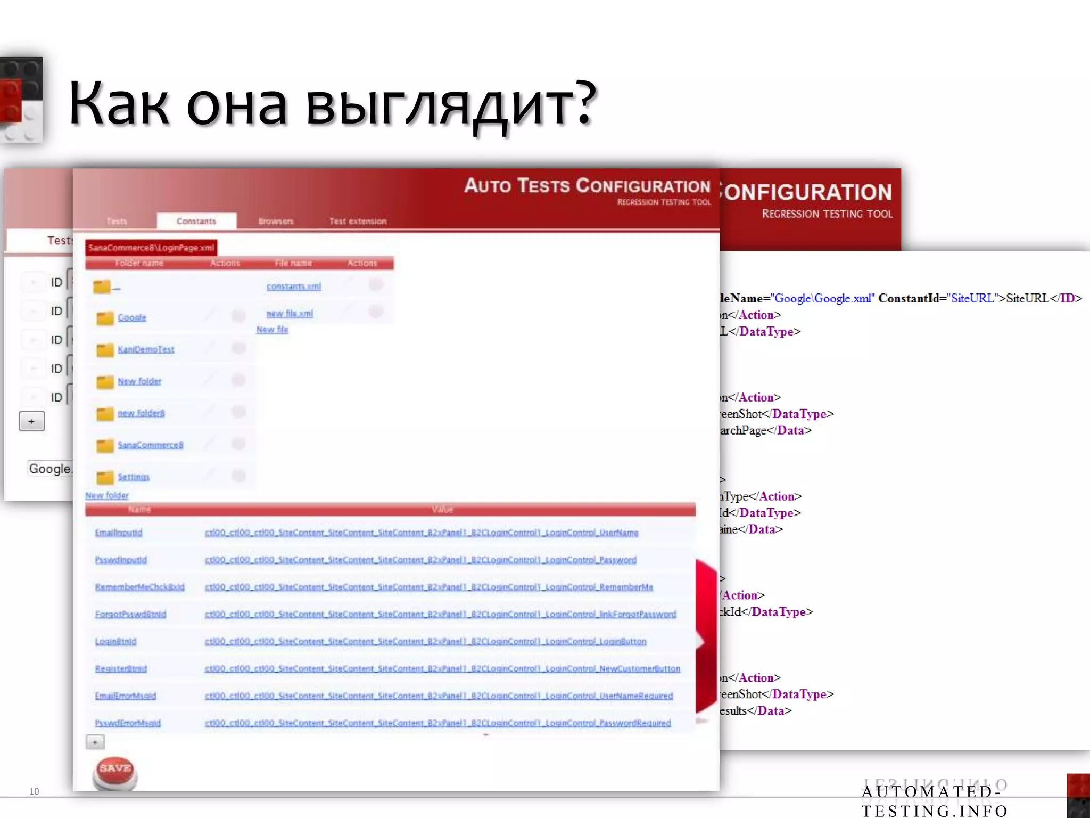Screen dimensions: 1090x818
Task: Delete new folder8 via round icon
Action: tap(238, 412)
